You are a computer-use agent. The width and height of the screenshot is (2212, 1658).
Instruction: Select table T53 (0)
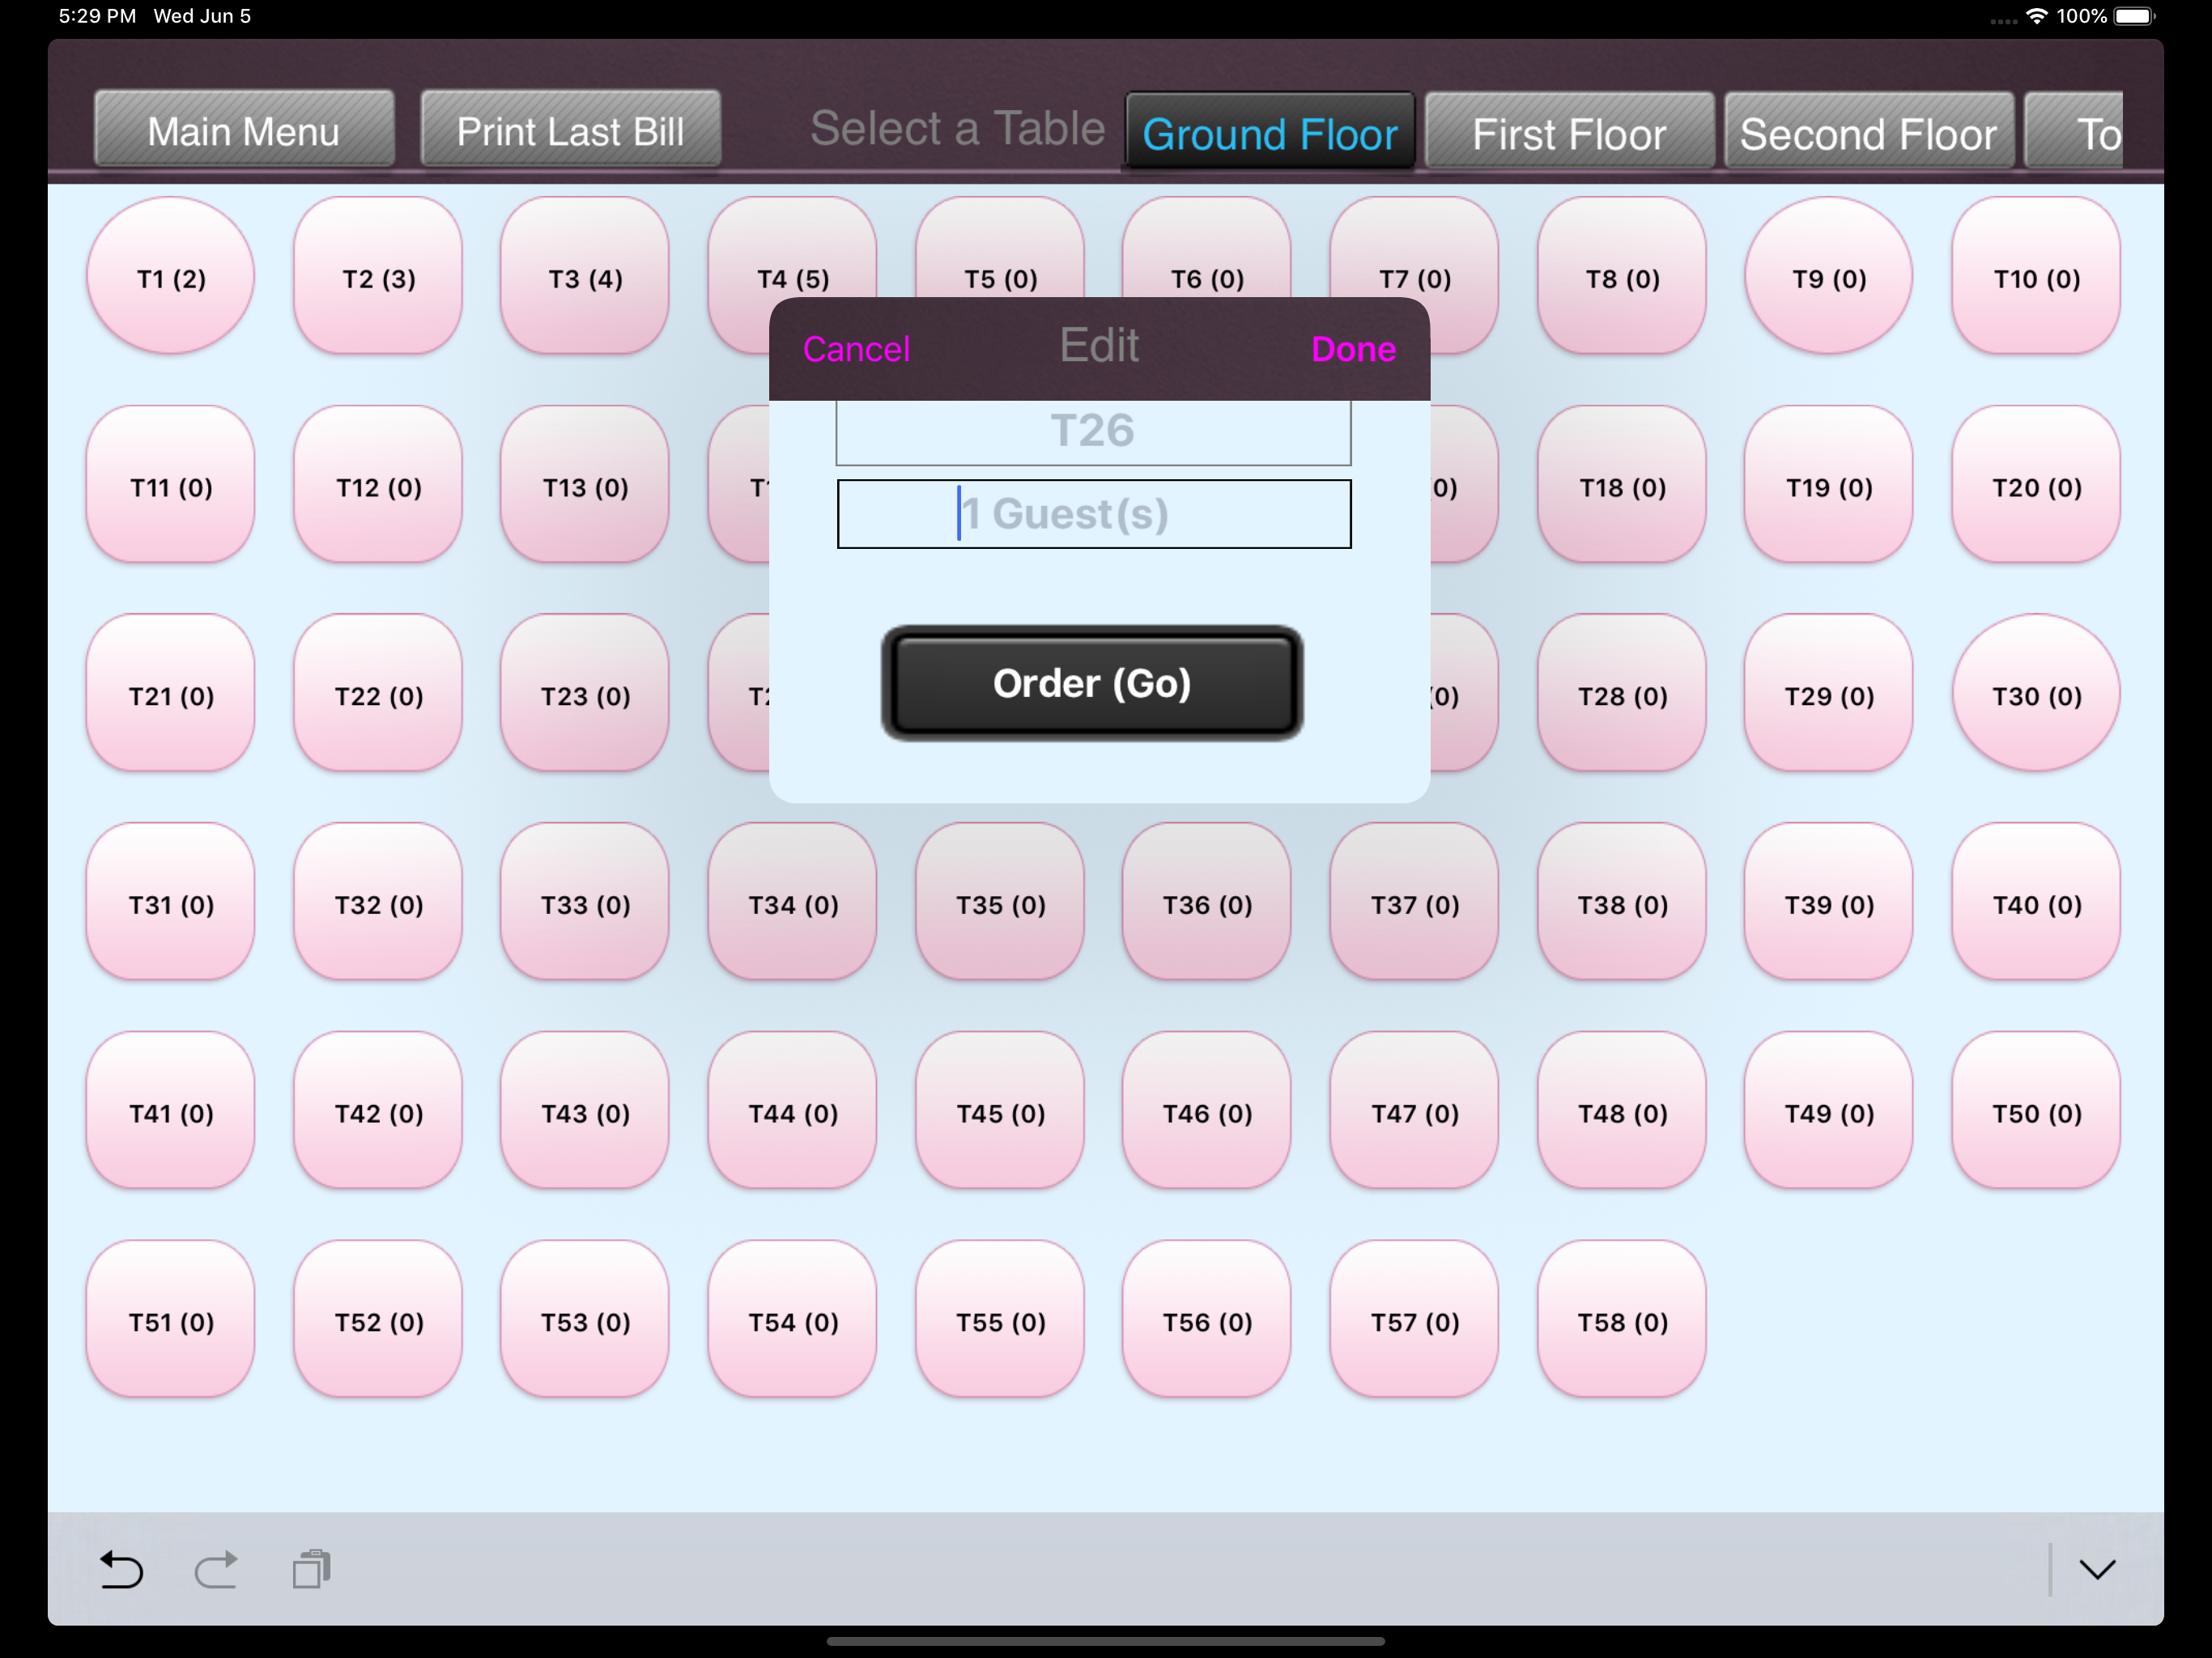[585, 1319]
